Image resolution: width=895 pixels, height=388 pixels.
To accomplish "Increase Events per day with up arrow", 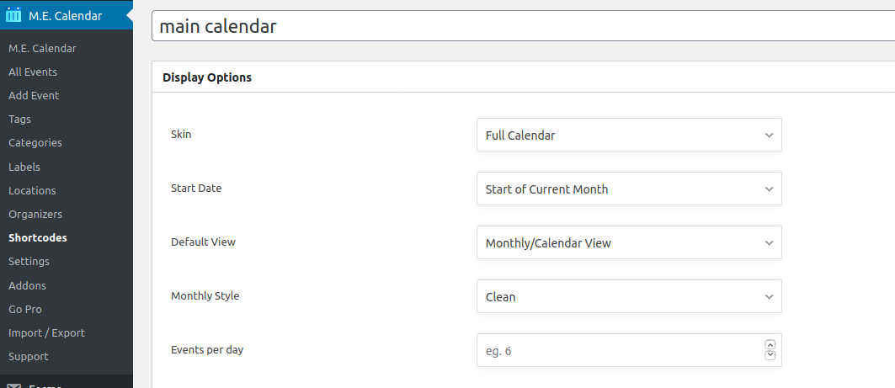I will 770,344.
